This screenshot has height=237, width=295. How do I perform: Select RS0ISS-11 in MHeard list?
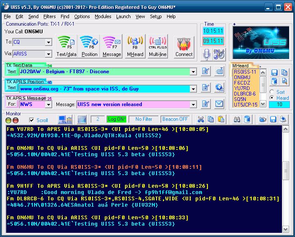click(x=245, y=72)
